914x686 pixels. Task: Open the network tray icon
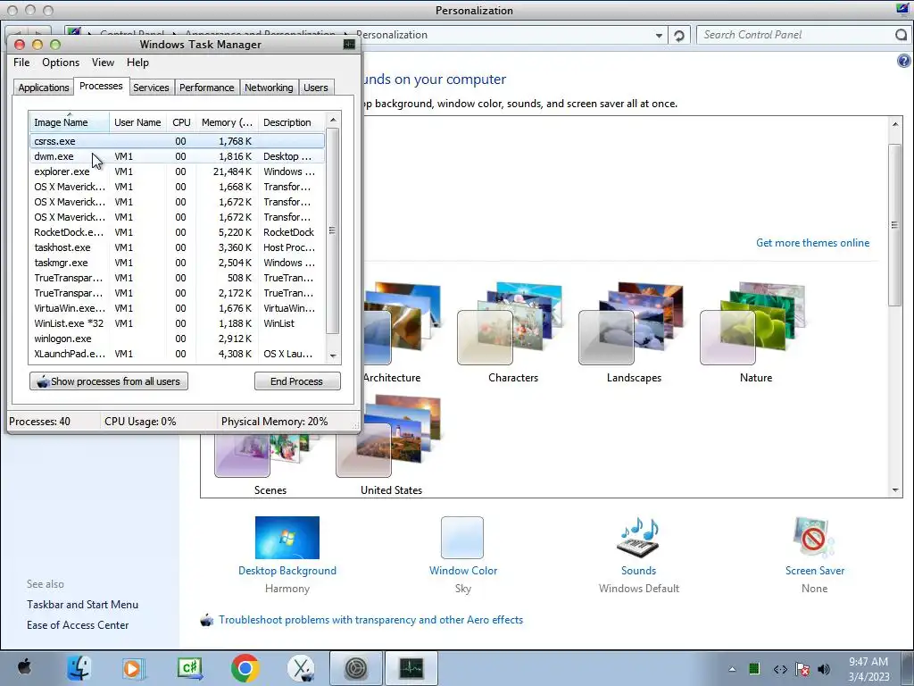pos(780,669)
